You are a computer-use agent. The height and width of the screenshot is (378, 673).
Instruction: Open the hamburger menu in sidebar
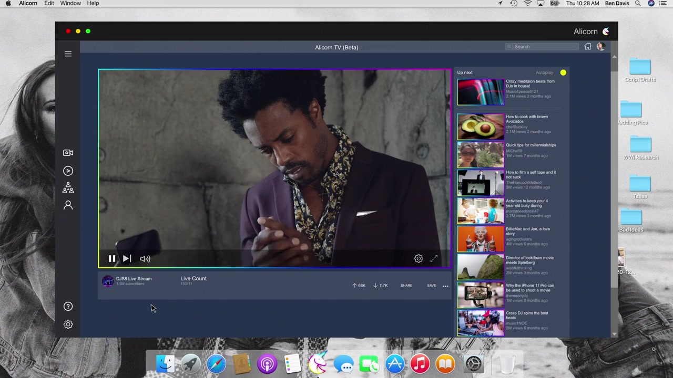(x=68, y=54)
